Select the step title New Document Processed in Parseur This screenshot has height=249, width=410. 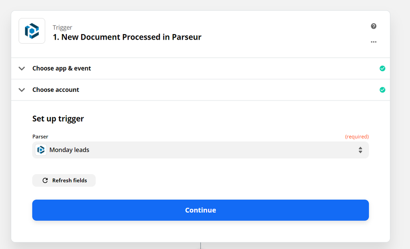tap(127, 37)
